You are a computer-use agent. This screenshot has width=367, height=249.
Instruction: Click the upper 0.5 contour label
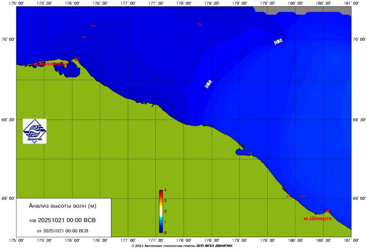pyautogui.click(x=278, y=42)
